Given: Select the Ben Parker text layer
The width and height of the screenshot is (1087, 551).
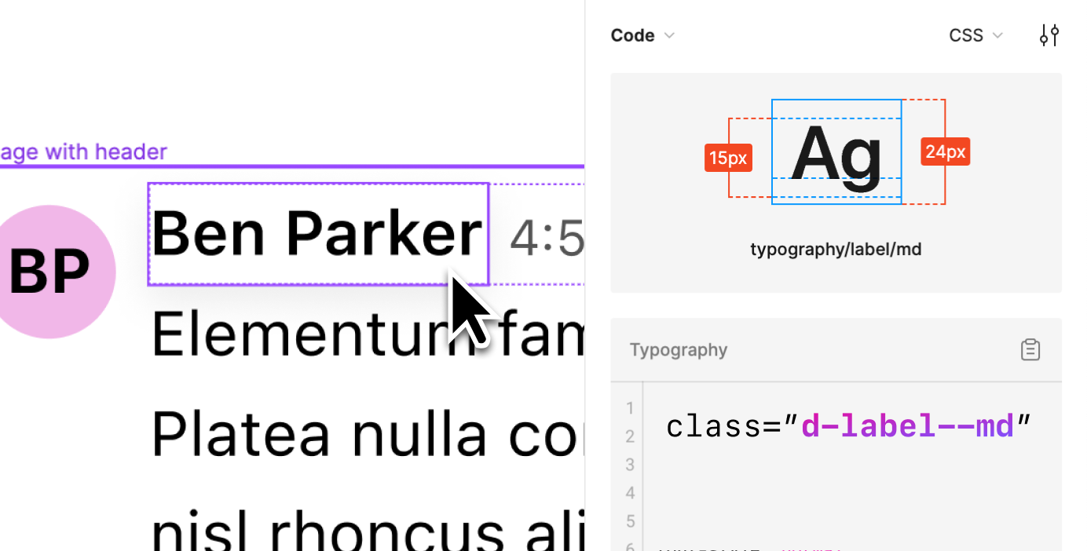Looking at the screenshot, I should (x=317, y=234).
